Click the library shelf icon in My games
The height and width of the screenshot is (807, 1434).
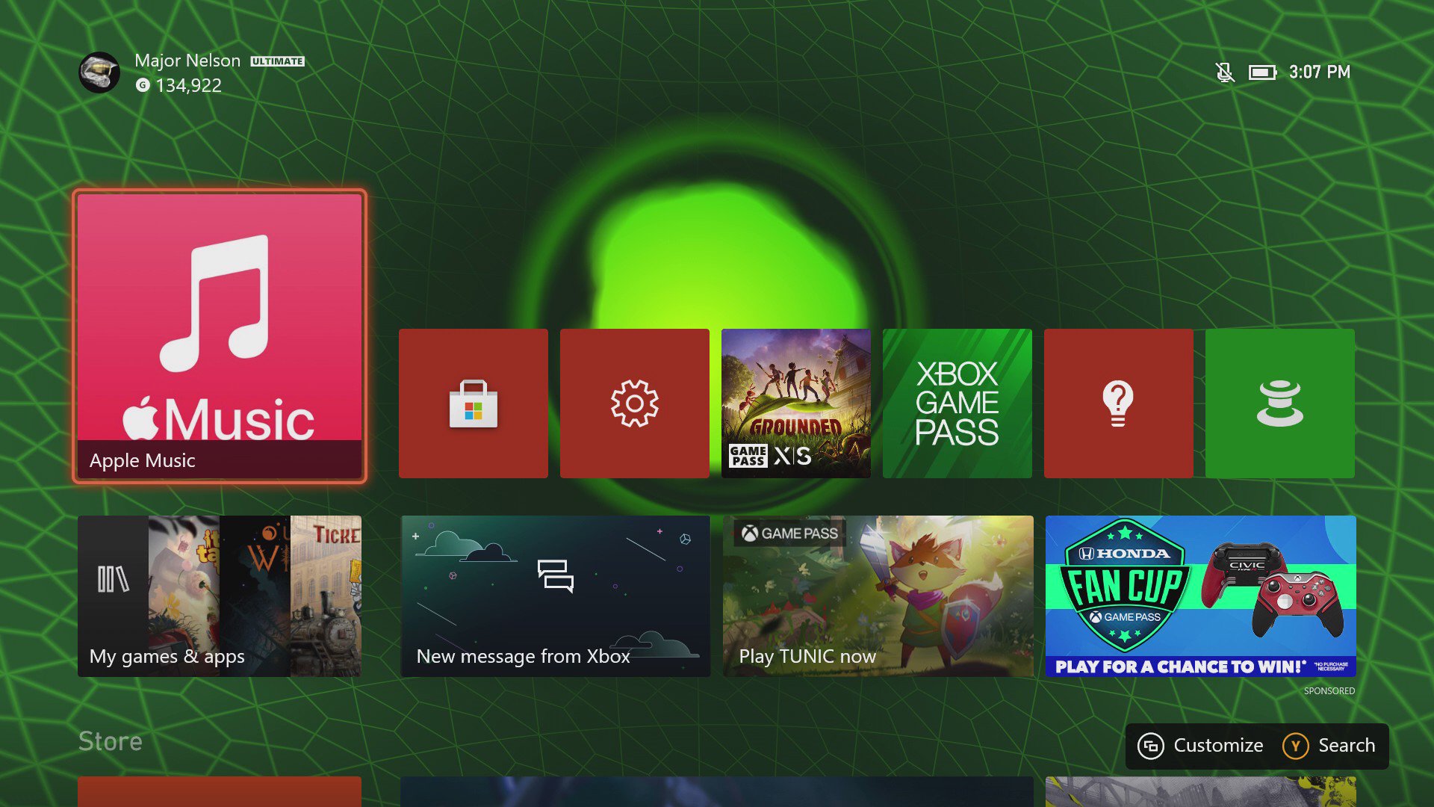(x=113, y=579)
